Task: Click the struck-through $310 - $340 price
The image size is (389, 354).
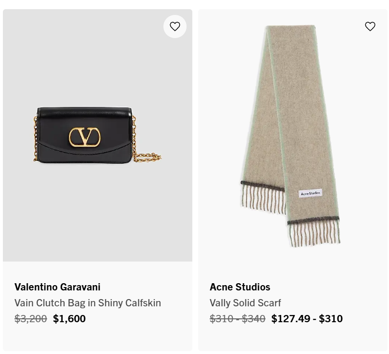Action: tap(238, 318)
